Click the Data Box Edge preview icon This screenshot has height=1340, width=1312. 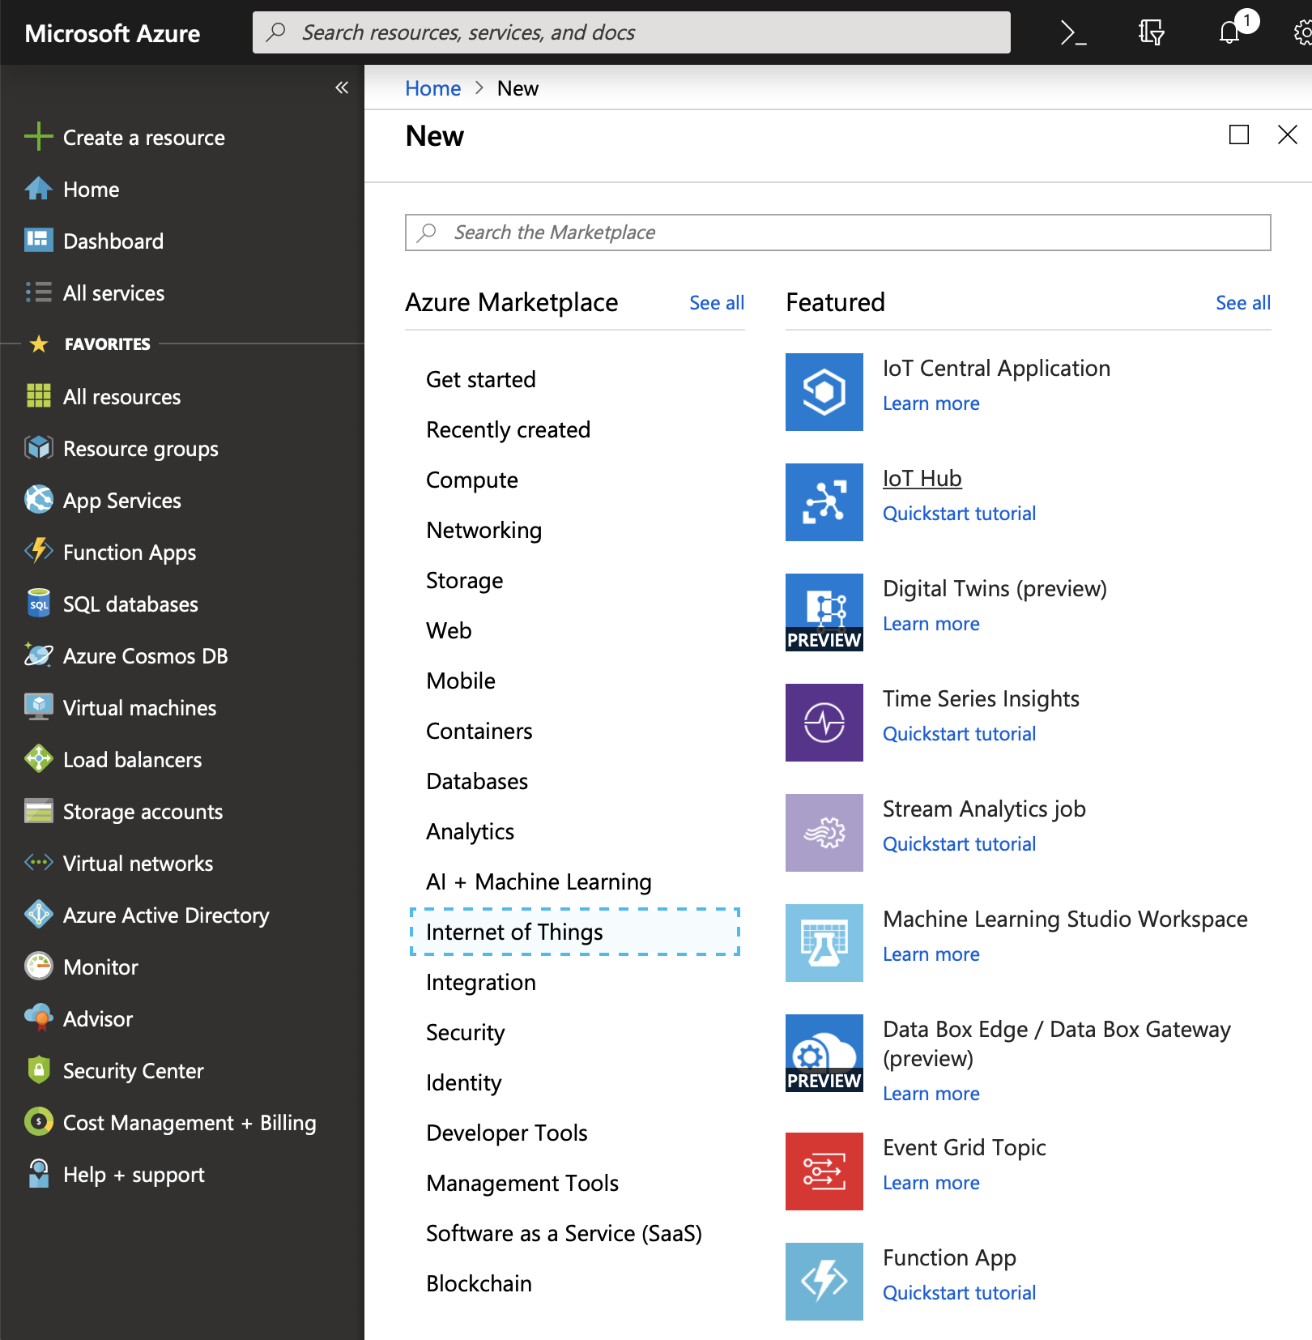tap(824, 1052)
